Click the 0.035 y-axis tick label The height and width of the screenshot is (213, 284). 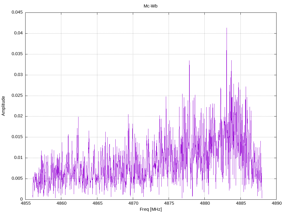tap(17, 54)
